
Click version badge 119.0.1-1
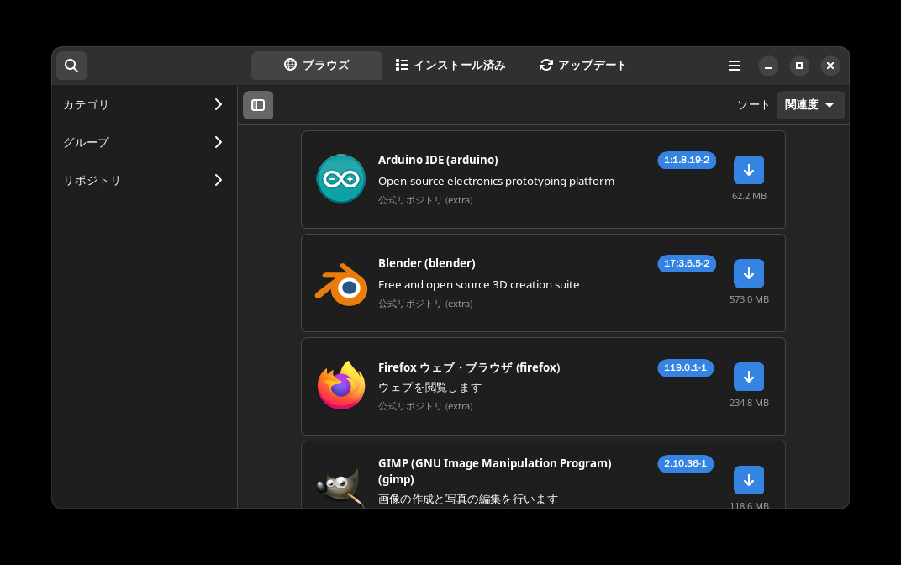[x=686, y=368]
